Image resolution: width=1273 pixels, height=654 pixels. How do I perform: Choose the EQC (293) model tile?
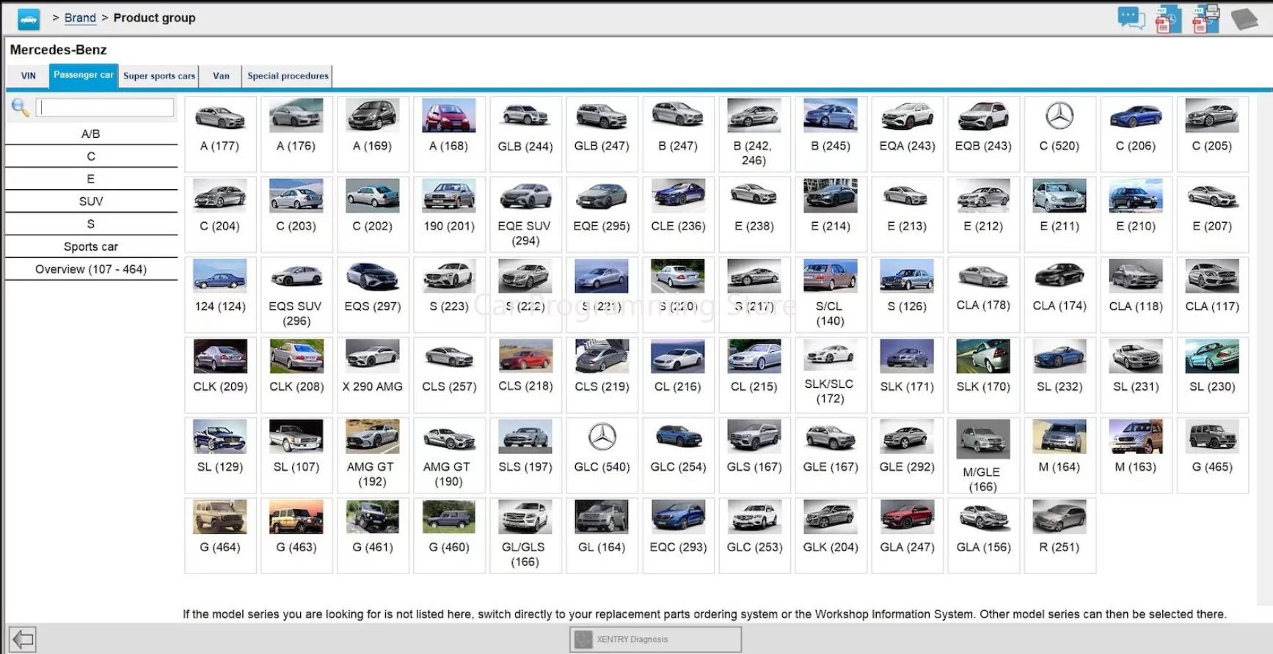point(678,535)
